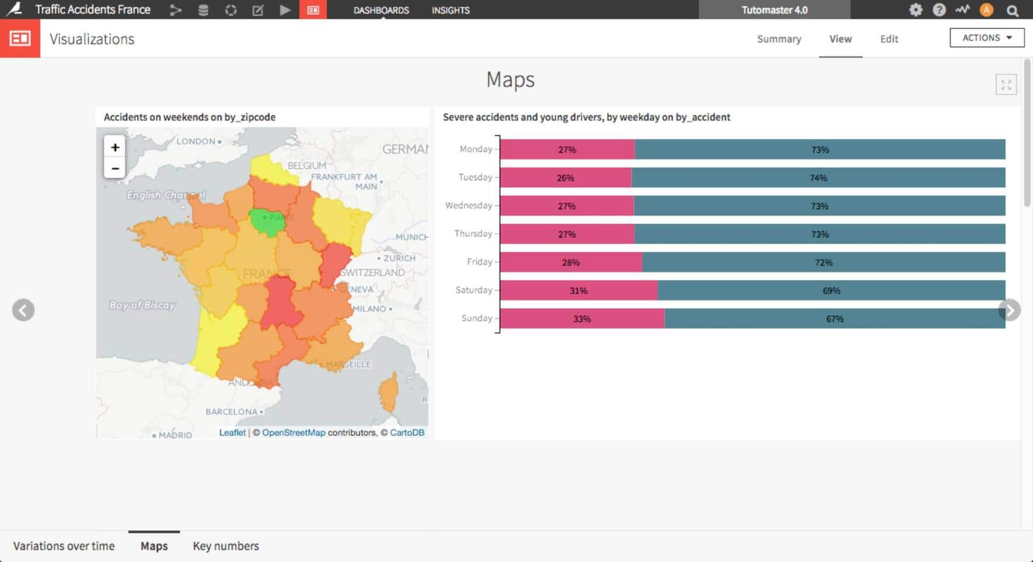Open the settings gear icon
This screenshot has width=1033, height=562.
(916, 10)
